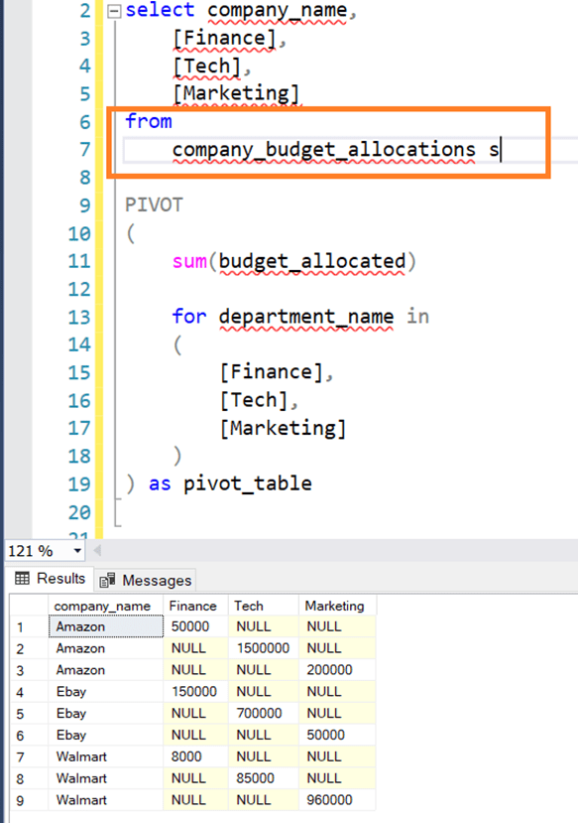Click the Ebay cell in row 4
Viewport: 578px width, 823px height.
pyautogui.click(x=105, y=692)
